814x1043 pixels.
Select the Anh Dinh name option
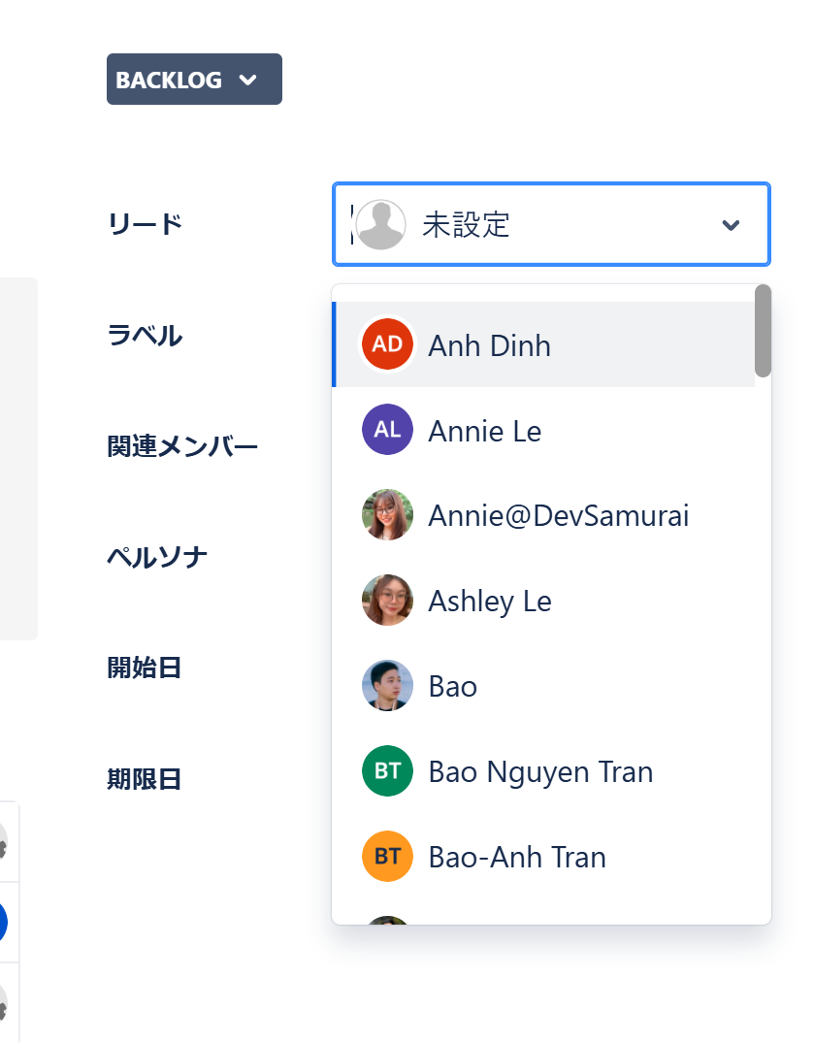[x=489, y=345]
